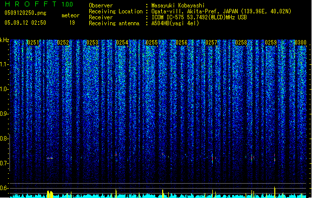
Task: Click the meteor count value 19
Action: coord(72,23)
